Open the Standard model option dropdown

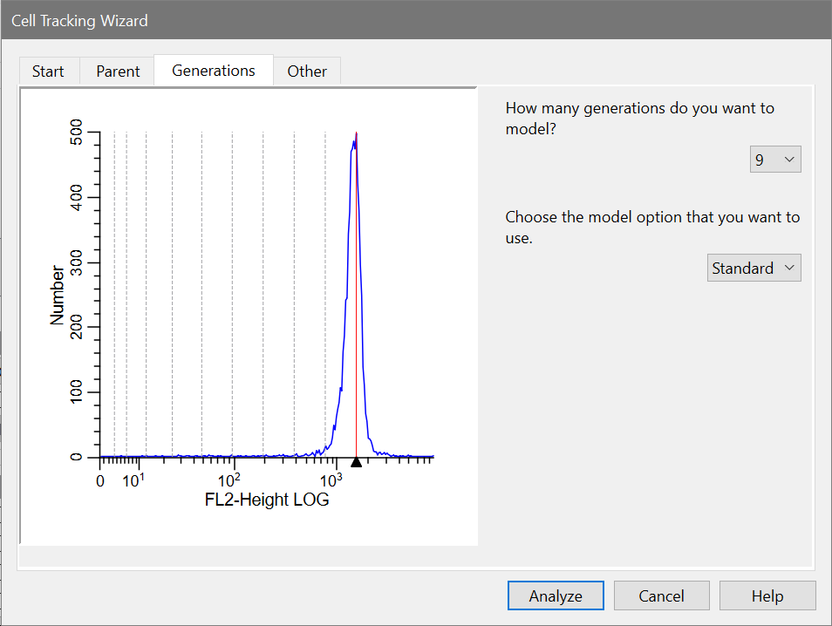tap(754, 269)
